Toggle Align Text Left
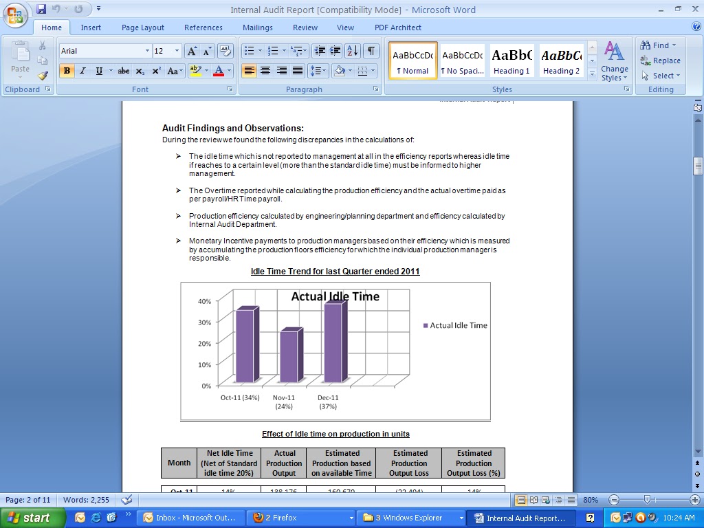704x528 pixels. point(249,71)
